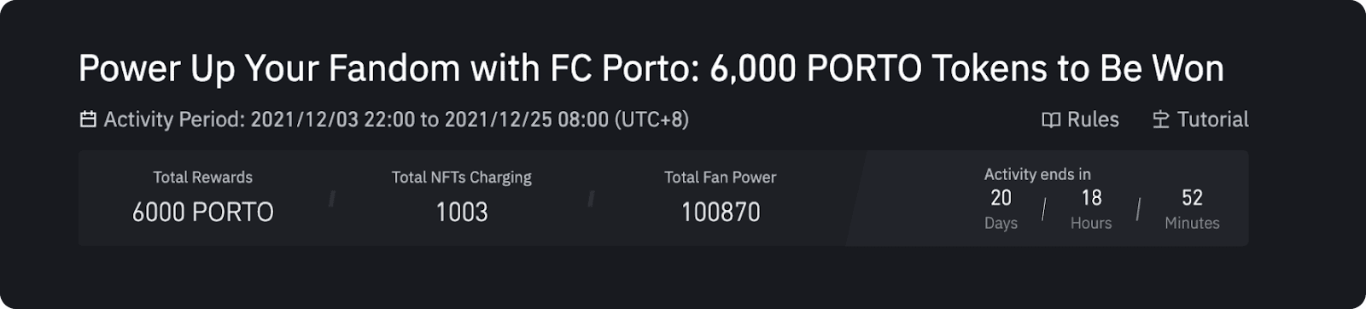Click the Total Rewards label
1366x309 pixels.
tap(202, 178)
